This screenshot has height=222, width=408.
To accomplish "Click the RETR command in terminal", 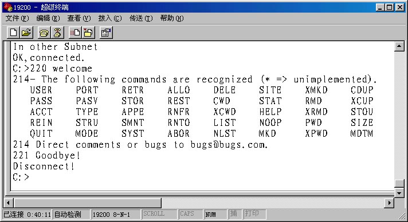I will pyautogui.click(x=133, y=90).
